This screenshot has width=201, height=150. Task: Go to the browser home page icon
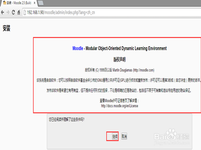click(19, 12)
